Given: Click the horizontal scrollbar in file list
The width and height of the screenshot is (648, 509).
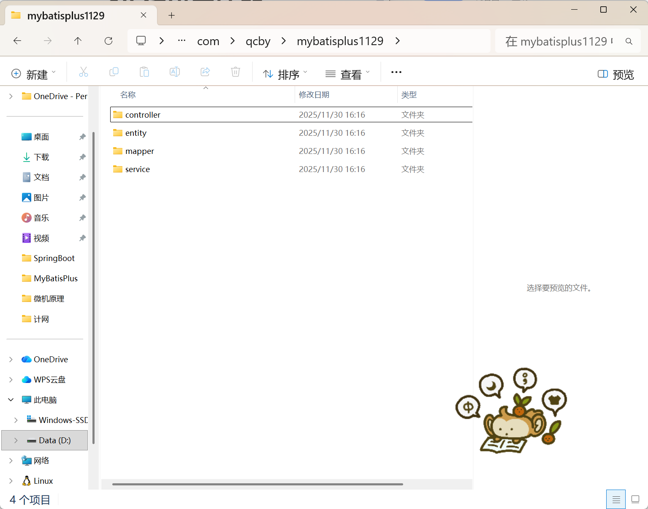Looking at the screenshot, I should tap(258, 484).
